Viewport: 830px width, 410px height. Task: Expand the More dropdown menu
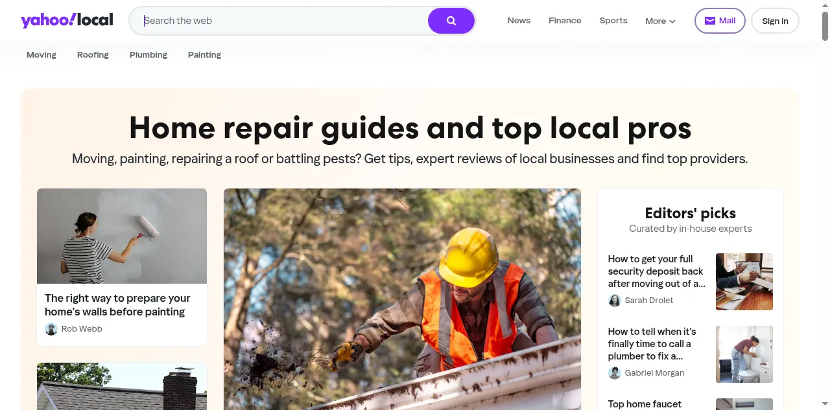(x=660, y=21)
